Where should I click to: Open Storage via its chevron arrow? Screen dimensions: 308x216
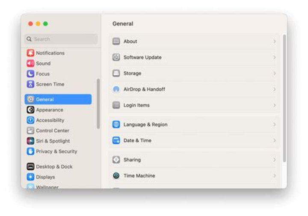click(x=274, y=73)
